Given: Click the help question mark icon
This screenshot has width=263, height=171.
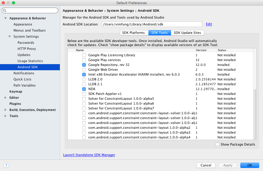Looking at the screenshot, I should [7, 165].
